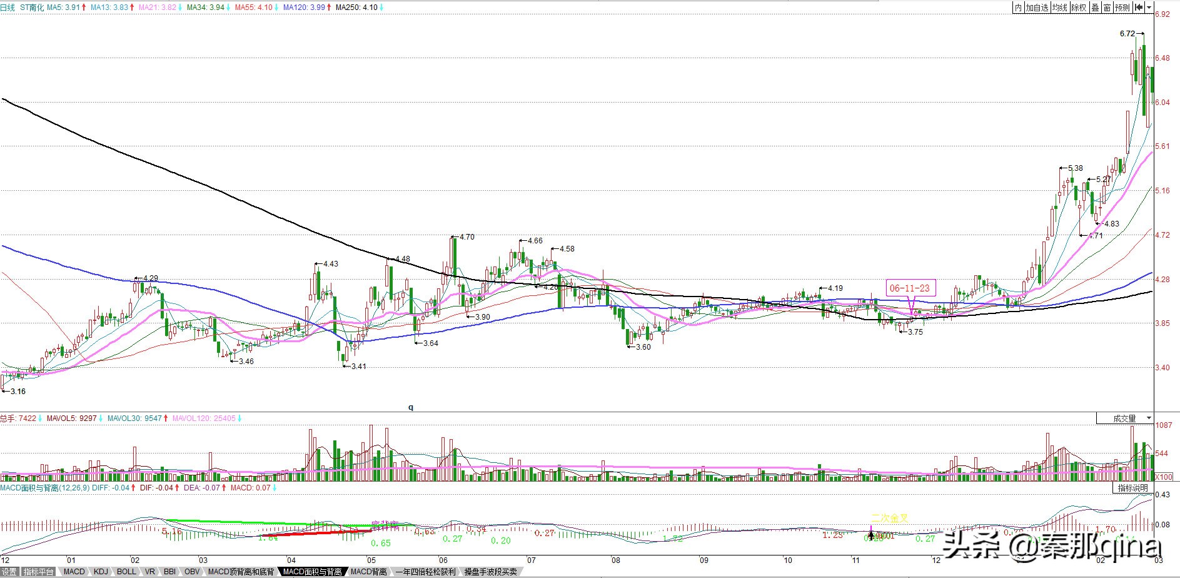Click the DEA: -0.07 value
Viewport: 1180px width, 578px height.
click(x=202, y=488)
